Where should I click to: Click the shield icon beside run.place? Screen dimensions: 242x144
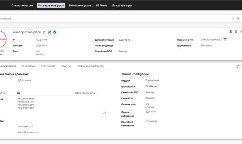coord(20,80)
